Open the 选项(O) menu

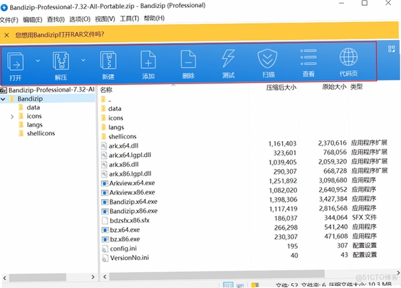[x=80, y=19]
